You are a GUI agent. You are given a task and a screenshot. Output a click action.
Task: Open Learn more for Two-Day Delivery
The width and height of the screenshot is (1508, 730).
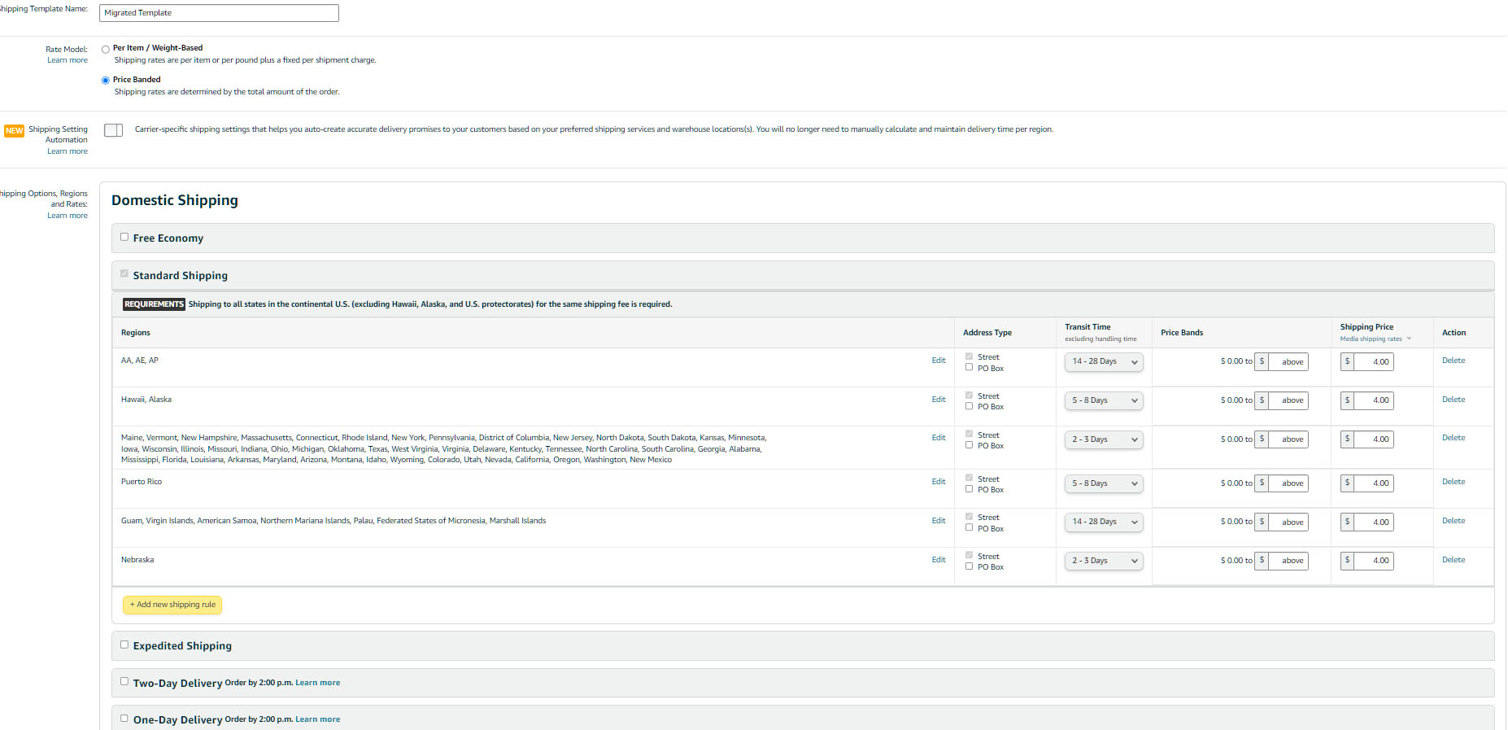(318, 683)
